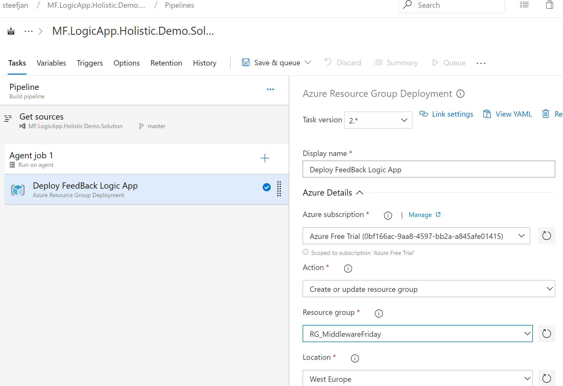Open the Resource group combo box
This screenshot has width=563, height=386.
point(417,334)
